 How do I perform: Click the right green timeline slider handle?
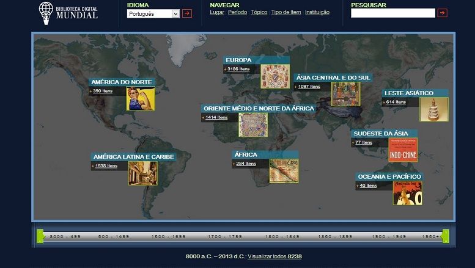(x=446, y=236)
